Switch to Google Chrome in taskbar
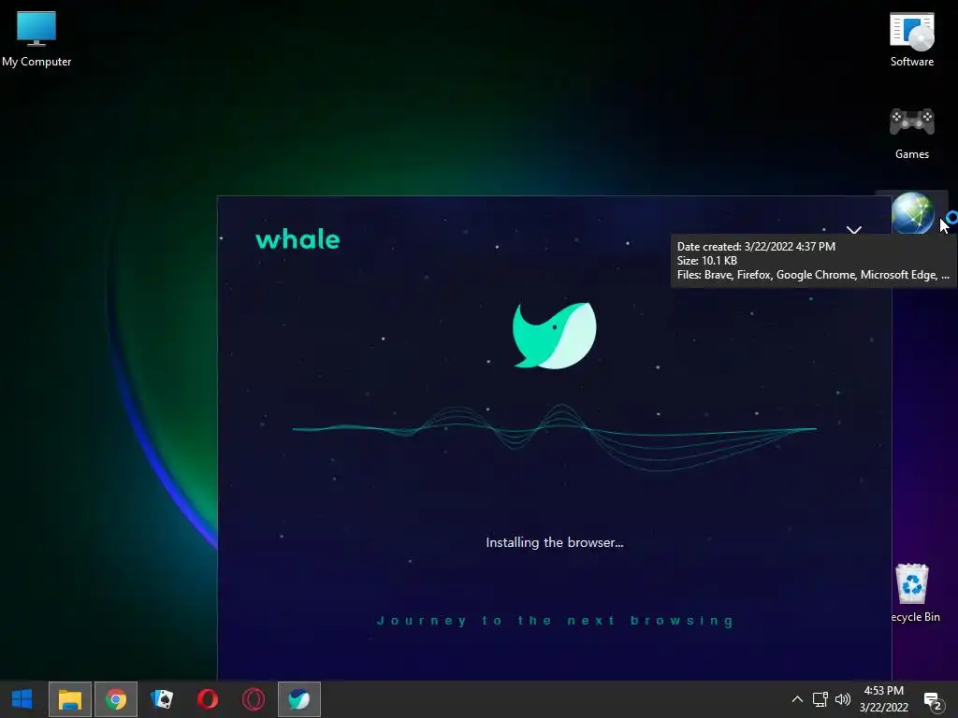Image resolution: width=958 pixels, height=718 pixels. click(x=116, y=699)
